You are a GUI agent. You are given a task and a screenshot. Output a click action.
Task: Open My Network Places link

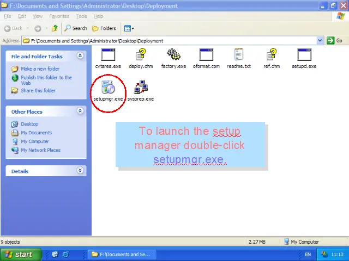tap(41, 150)
